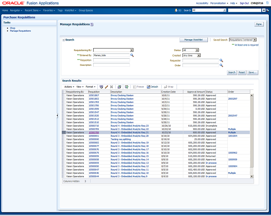Click the Done button
This screenshot has height=216, width=271.
259,24
